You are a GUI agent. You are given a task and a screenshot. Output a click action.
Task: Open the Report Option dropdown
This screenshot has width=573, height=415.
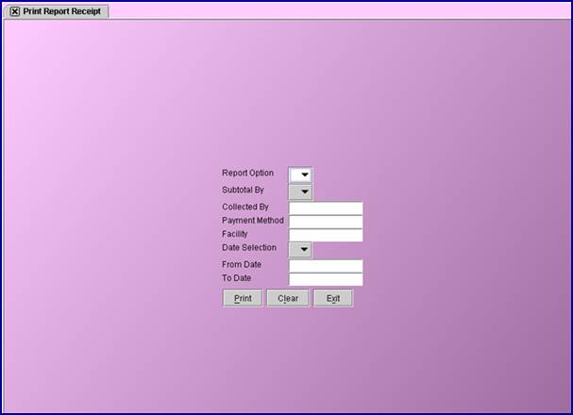click(x=300, y=174)
